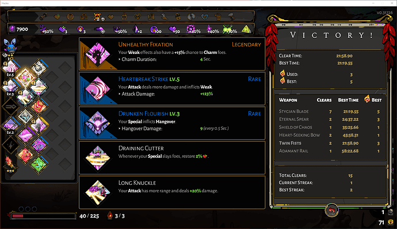Click the red health bar at bottom

click(43, 216)
